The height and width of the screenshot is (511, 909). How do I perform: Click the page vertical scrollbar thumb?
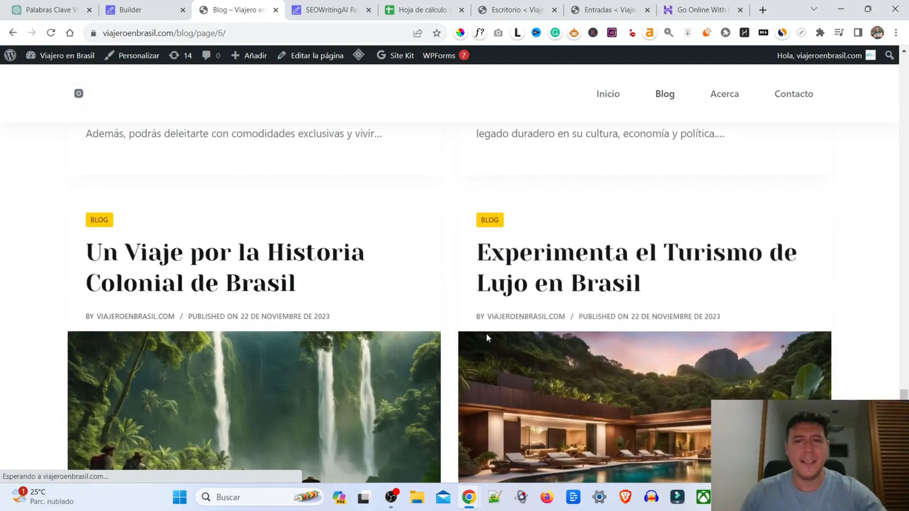[x=904, y=394]
